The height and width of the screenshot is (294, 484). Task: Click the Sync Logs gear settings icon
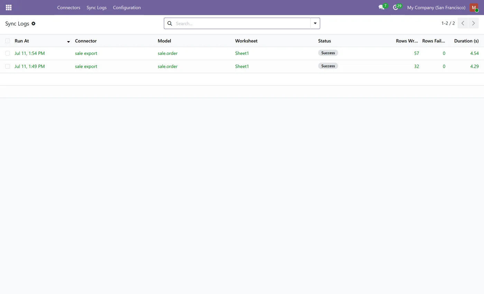tap(34, 23)
